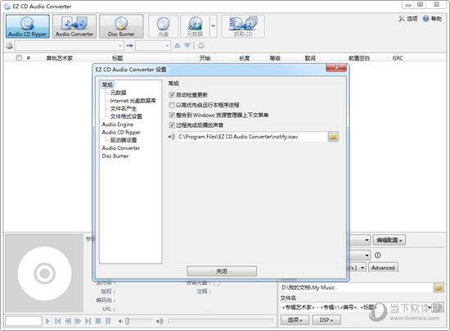Viewport: 450px width, 331px height.
Task: Toggle the select-all tracks checkbox in the header
Action: 19,57
